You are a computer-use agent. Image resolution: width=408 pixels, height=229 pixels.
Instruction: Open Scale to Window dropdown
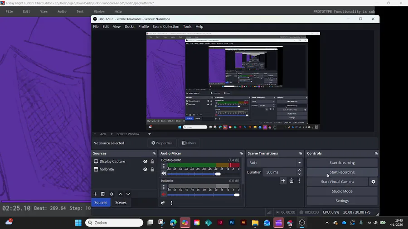tap(133, 134)
